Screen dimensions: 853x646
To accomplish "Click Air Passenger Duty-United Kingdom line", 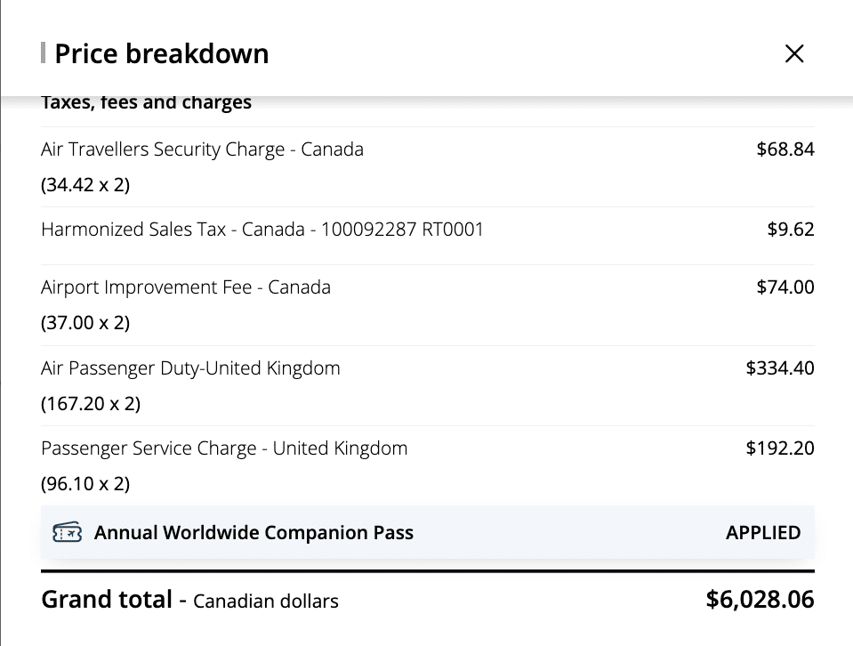I will pos(190,368).
